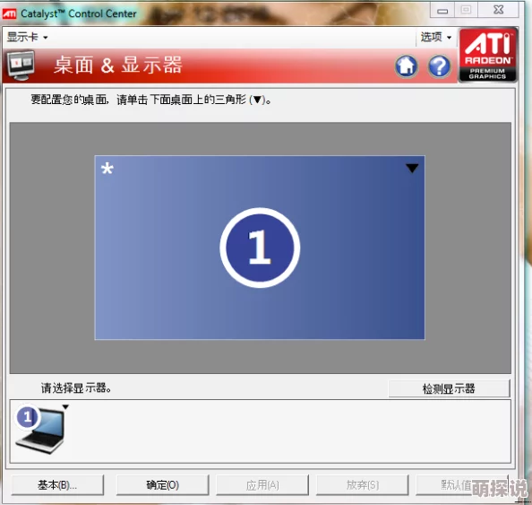Open the Home page icon
The width and height of the screenshot is (532, 505).
(x=406, y=66)
